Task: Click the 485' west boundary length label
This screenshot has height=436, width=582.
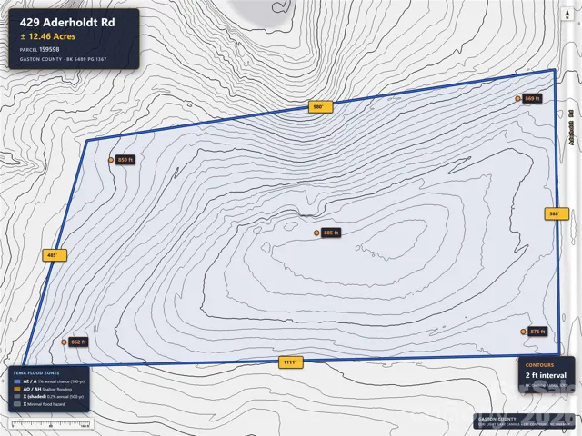Action: click(55, 255)
